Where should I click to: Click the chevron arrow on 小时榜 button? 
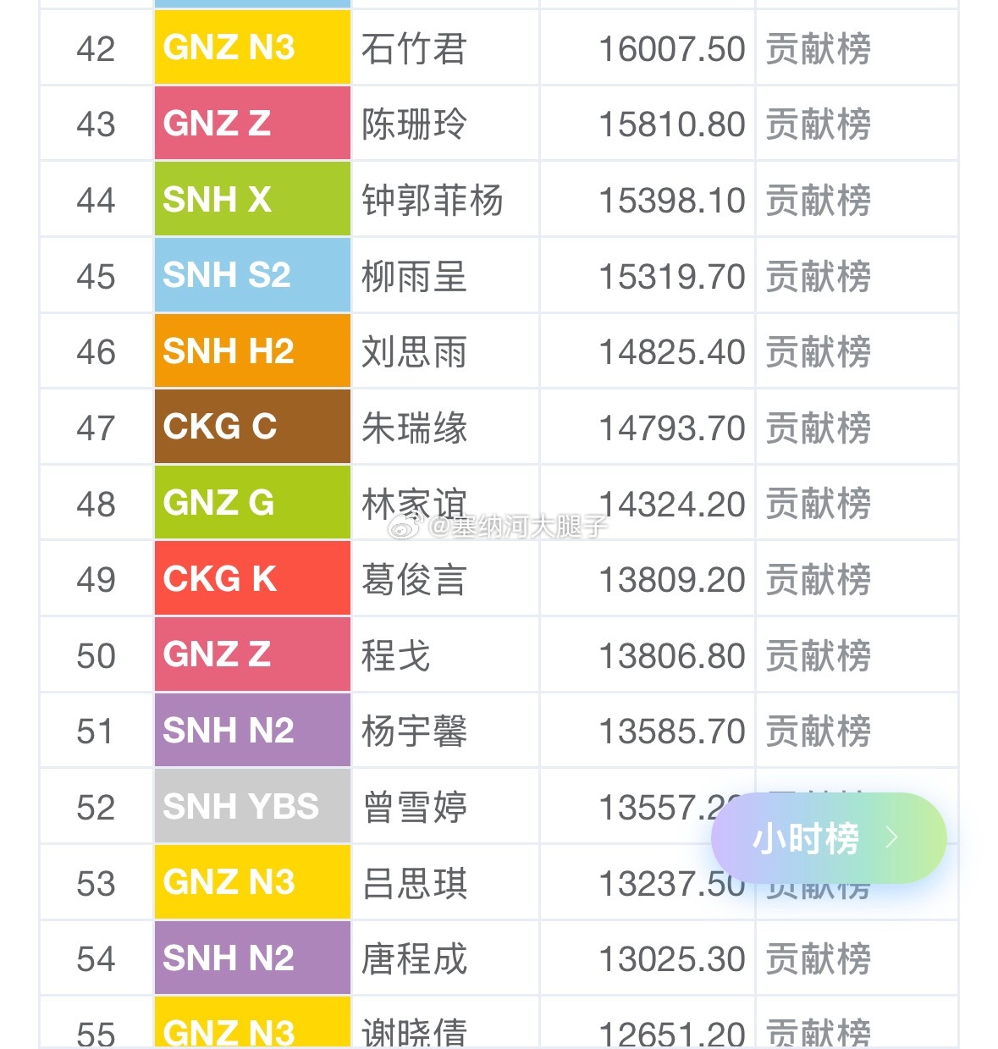click(891, 838)
